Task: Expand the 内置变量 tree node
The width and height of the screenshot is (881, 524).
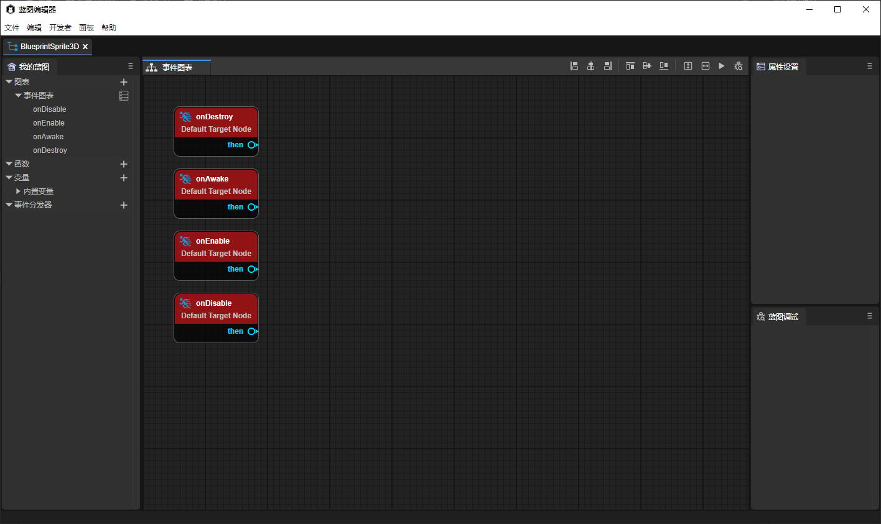Action: click(x=19, y=191)
